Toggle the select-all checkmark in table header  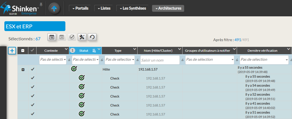point(32,50)
